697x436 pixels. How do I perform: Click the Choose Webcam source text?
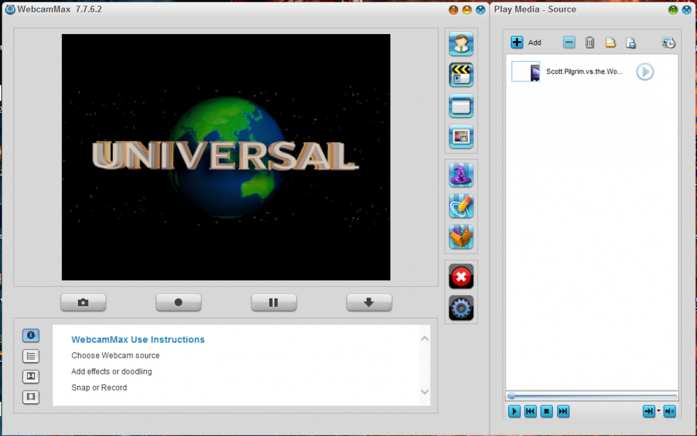tap(115, 356)
